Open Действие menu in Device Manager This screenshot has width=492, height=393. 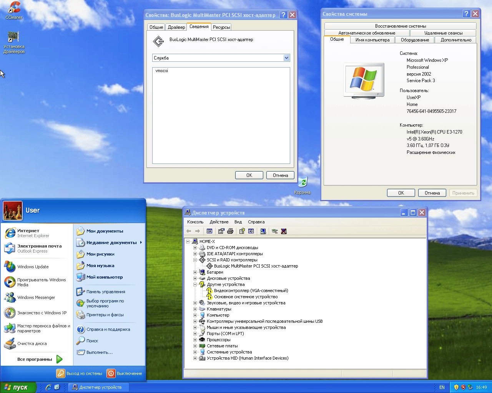point(219,222)
